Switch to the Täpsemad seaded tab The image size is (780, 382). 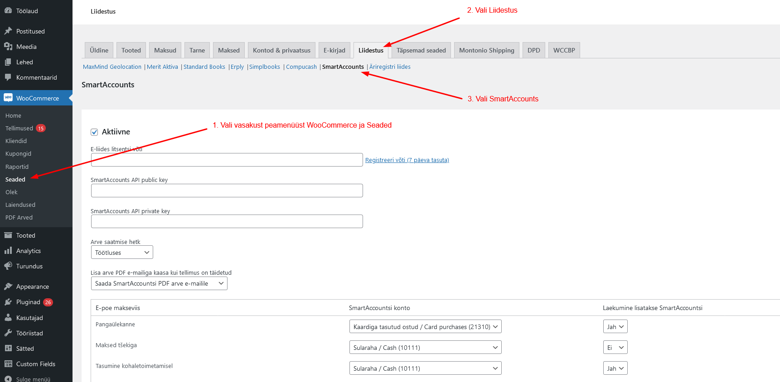421,50
